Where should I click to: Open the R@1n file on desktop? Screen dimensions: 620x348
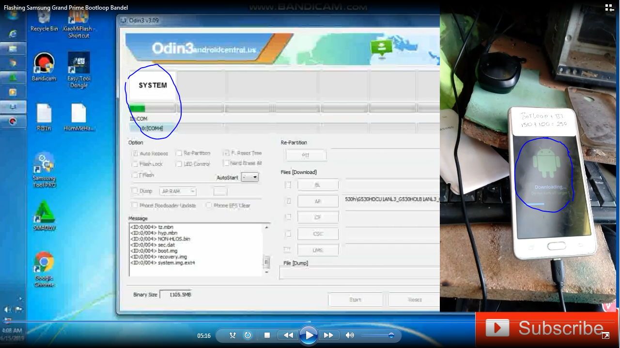tap(44, 117)
